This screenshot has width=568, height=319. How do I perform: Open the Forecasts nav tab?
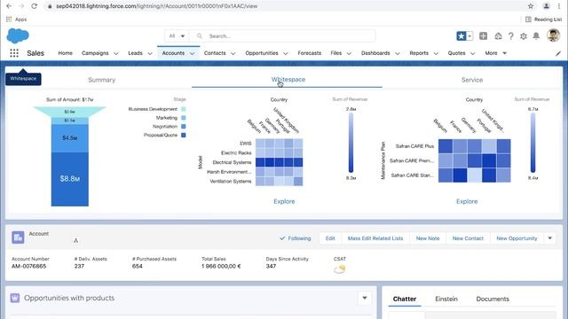pos(310,53)
